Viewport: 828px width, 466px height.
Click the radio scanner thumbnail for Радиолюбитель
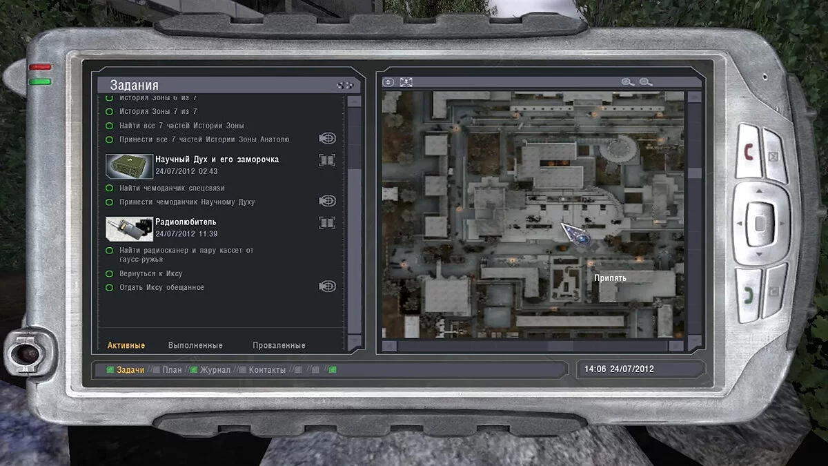[129, 229]
